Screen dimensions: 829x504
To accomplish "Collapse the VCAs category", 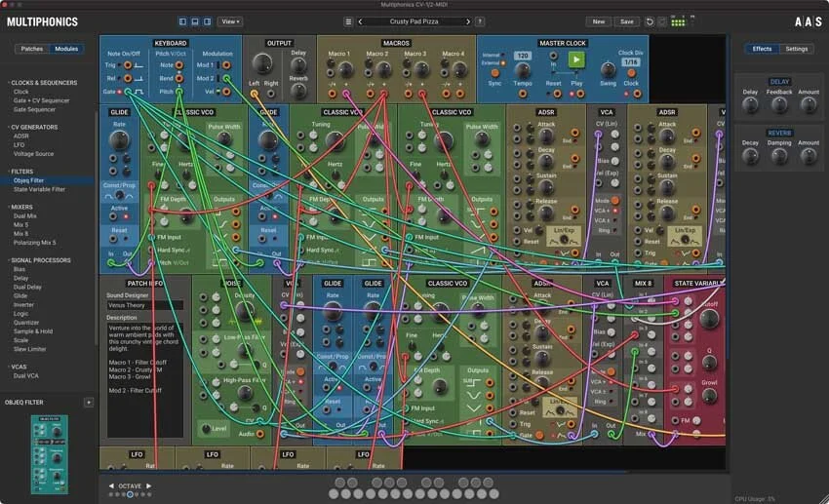I will (18, 367).
